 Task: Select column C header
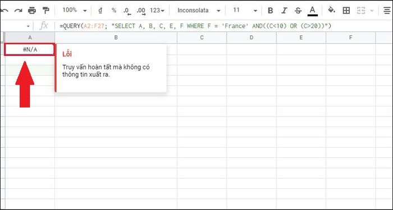coord(202,38)
